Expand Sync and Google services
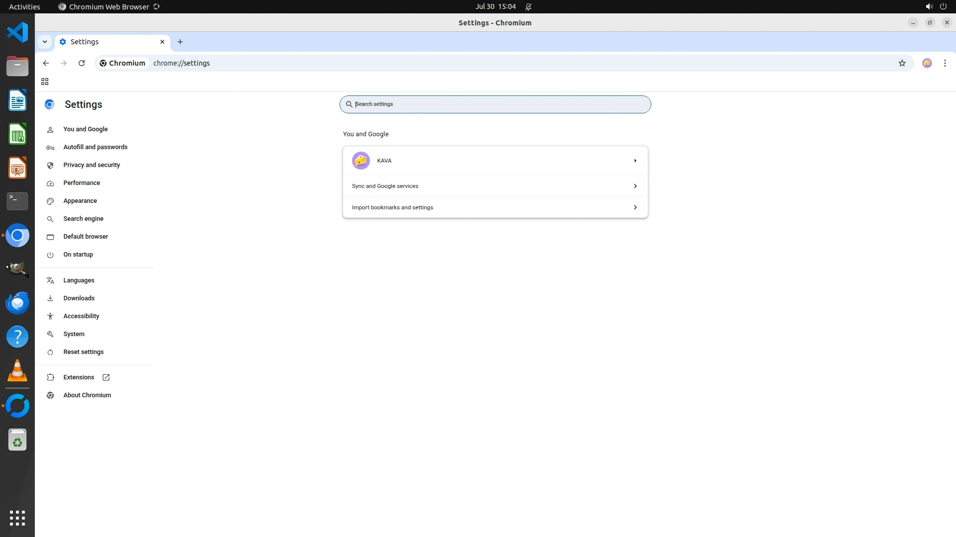This screenshot has height=537, width=956. point(635,186)
